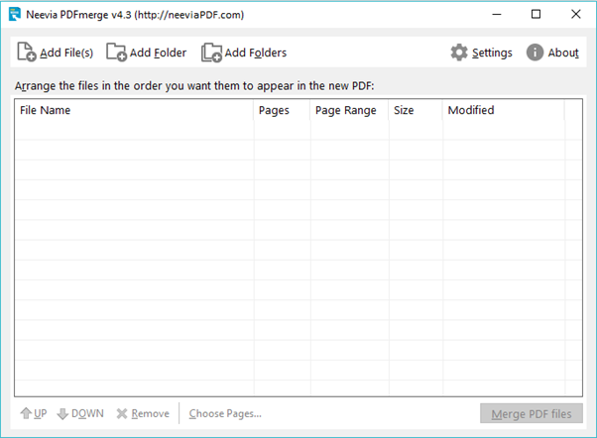Screen dimensions: 597x438
Task: Click the Add Folder toolbar button
Action: (147, 53)
